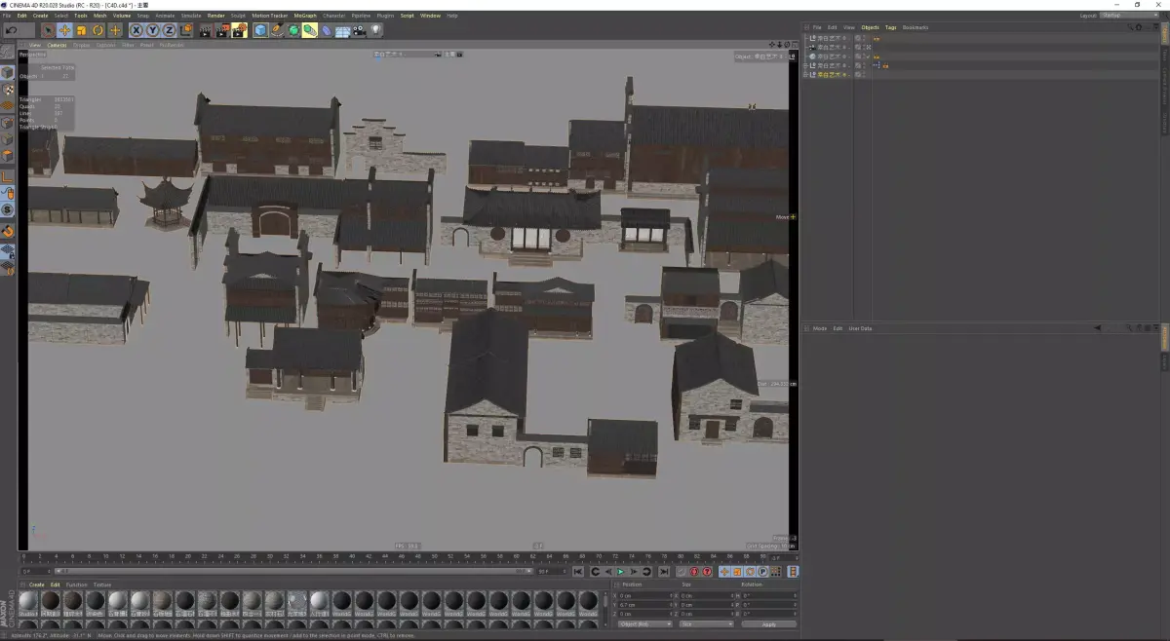The image size is (1170, 641).
Task: Switch to Polygons mode
Action: click(x=8, y=156)
